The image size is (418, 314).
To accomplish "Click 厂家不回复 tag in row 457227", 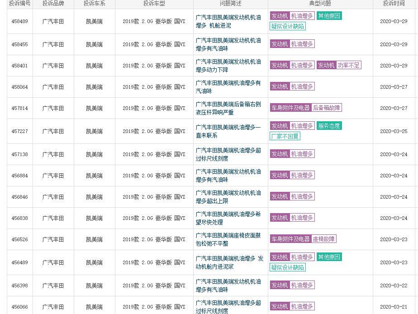I will (x=285, y=137).
